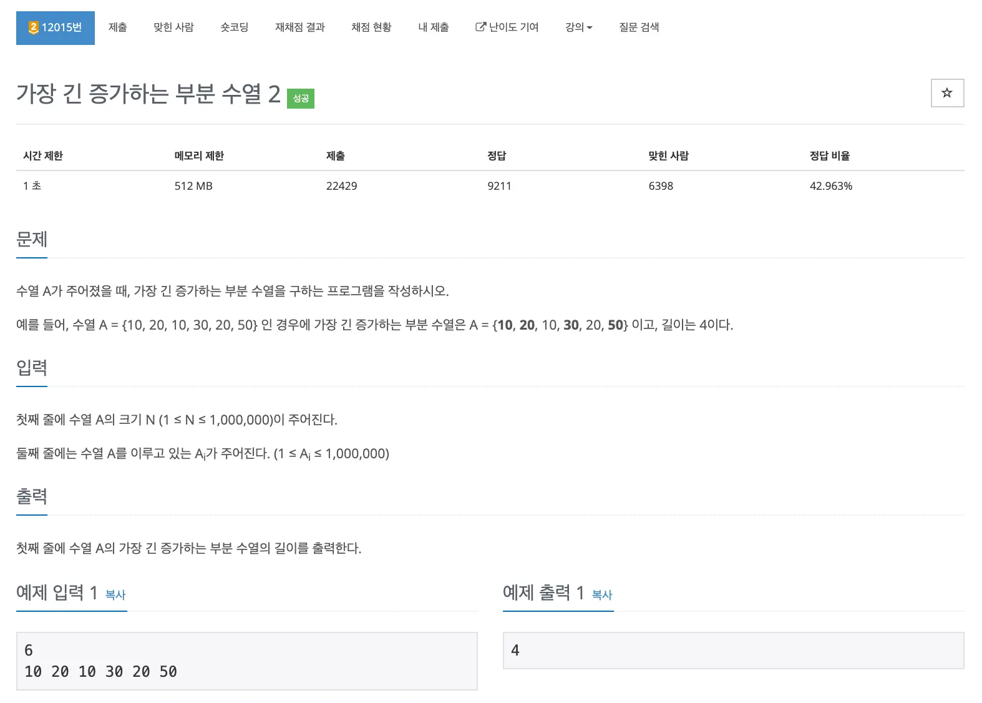Click the green 성공 label
Image resolution: width=982 pixels, height=703 pixels.
click(301, 99)
